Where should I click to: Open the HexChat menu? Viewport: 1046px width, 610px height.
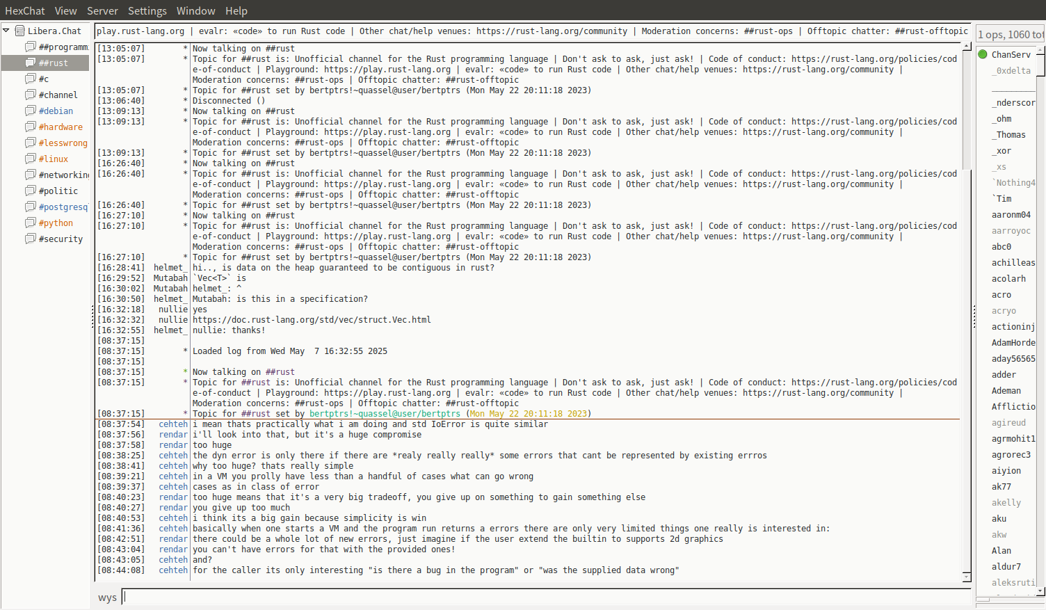pyautogui.click(x=25, y=11)
